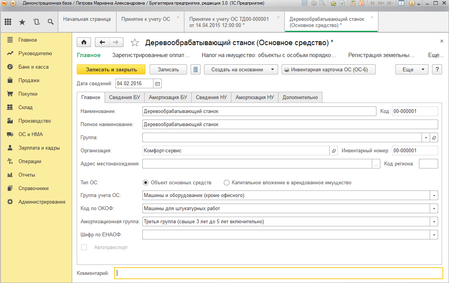
Task: Click the home icon button in form header
Action: point(84,42)
